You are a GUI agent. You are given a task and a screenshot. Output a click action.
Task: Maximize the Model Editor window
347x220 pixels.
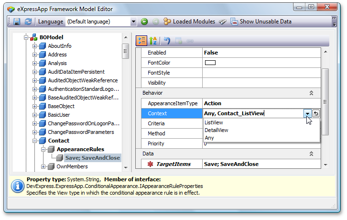click(311, 7)
